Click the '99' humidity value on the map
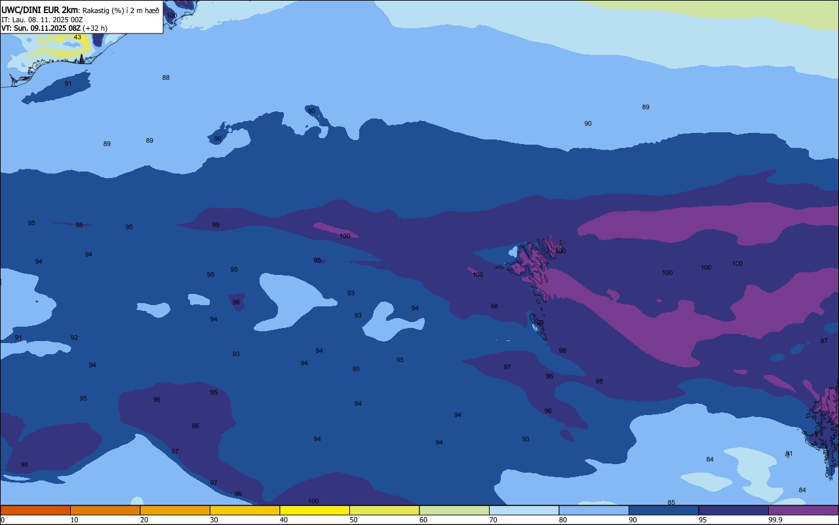The image size is (839, 525). pos(216,225)
